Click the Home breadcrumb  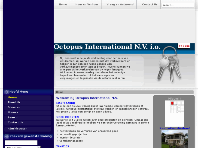click(60, 92)
